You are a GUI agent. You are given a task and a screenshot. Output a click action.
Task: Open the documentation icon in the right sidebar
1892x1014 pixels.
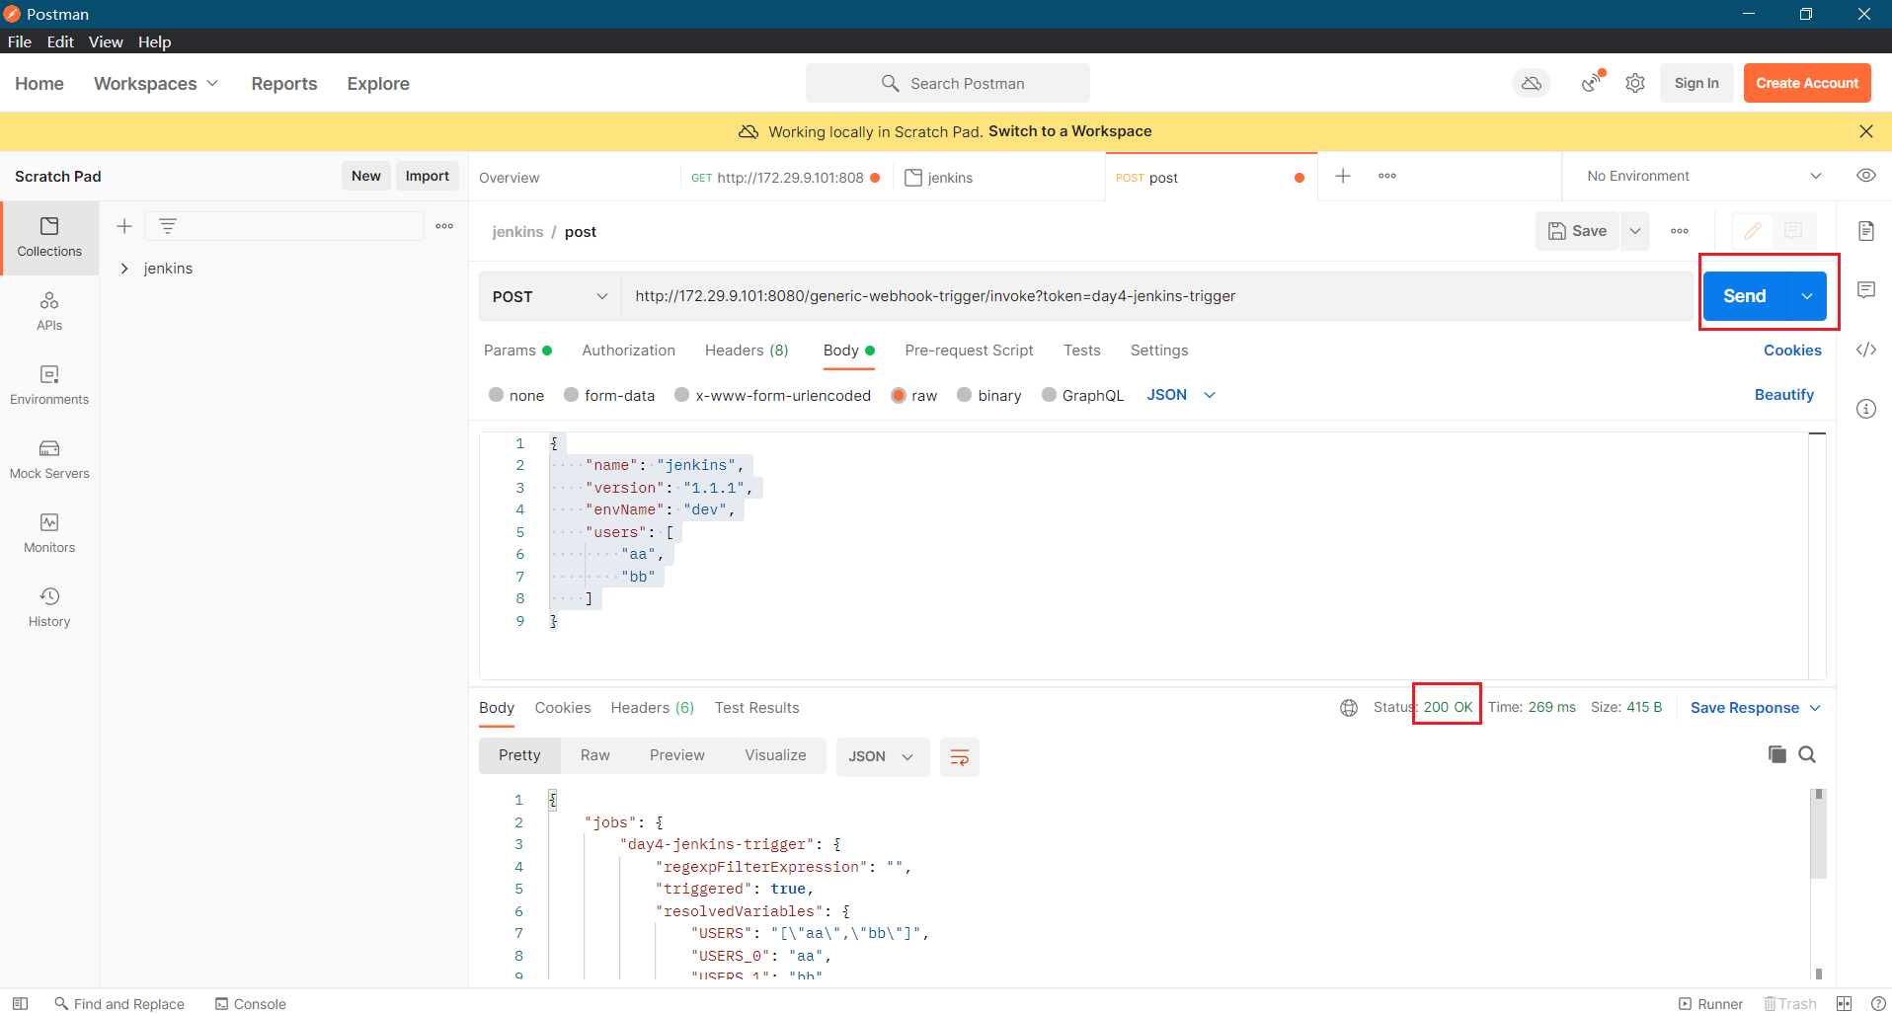(1865, 231)
